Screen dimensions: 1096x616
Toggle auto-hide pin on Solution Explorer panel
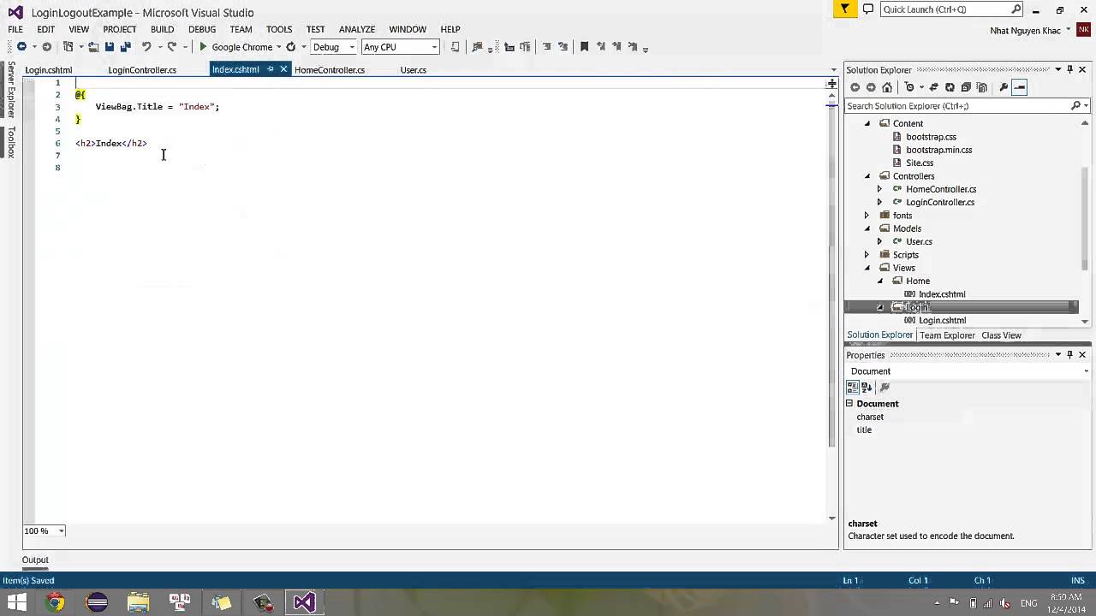(x=1070, y=69)
